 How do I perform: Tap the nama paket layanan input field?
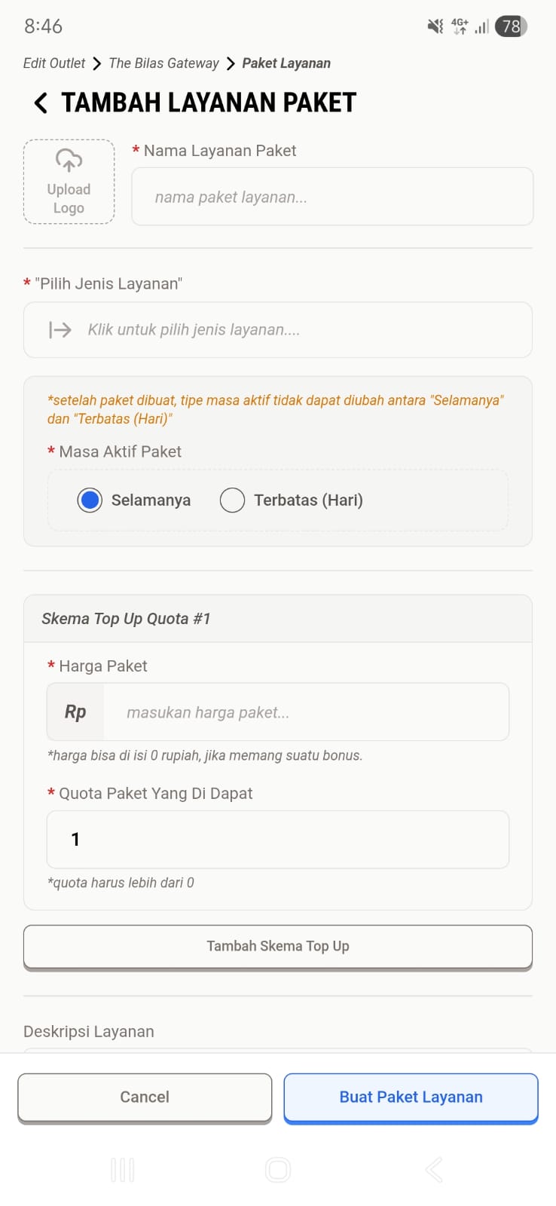(x=332, y=197)
